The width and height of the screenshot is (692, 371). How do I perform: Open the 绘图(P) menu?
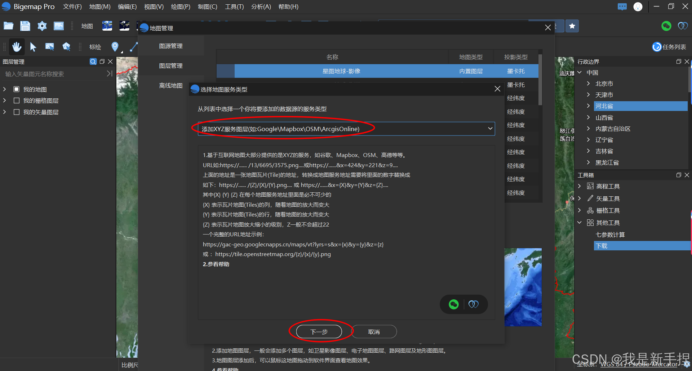[181, 6]
